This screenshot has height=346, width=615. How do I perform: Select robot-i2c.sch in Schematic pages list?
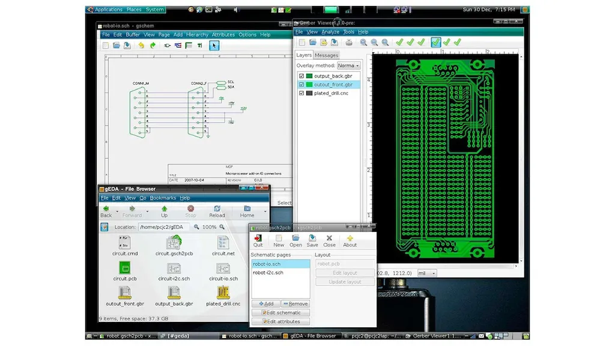(x=268, y=273)
